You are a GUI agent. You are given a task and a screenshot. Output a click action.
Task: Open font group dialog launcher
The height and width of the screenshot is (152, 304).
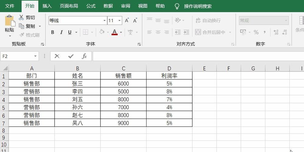139,44
